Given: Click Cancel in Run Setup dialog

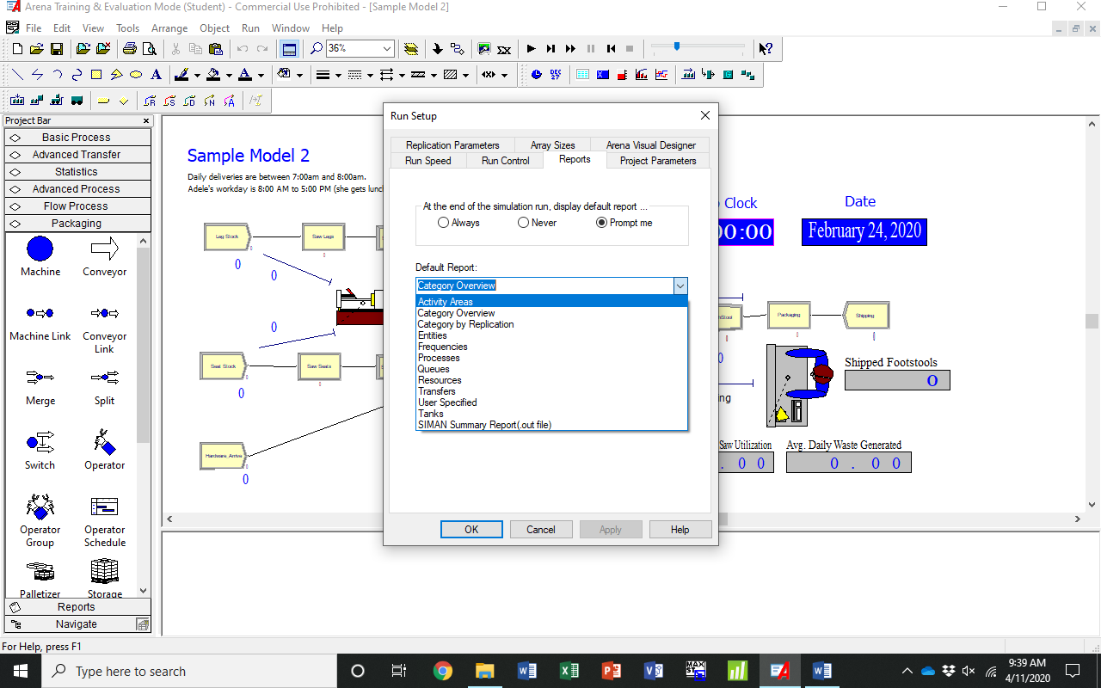Looking at the screenshot, I should (541, 530).
